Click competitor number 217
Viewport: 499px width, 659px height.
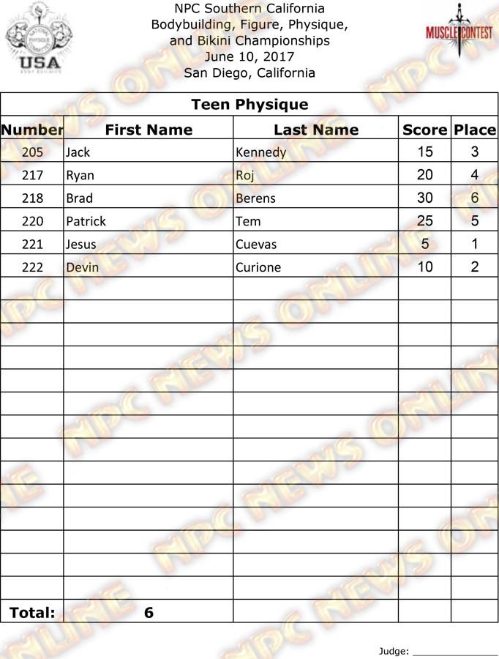point(33,175)
